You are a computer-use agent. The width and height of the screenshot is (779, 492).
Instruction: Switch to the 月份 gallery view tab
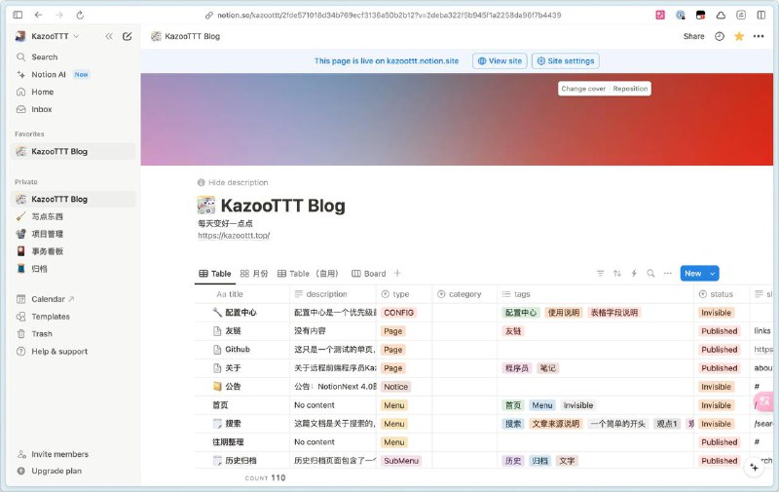tap(254, 274)
